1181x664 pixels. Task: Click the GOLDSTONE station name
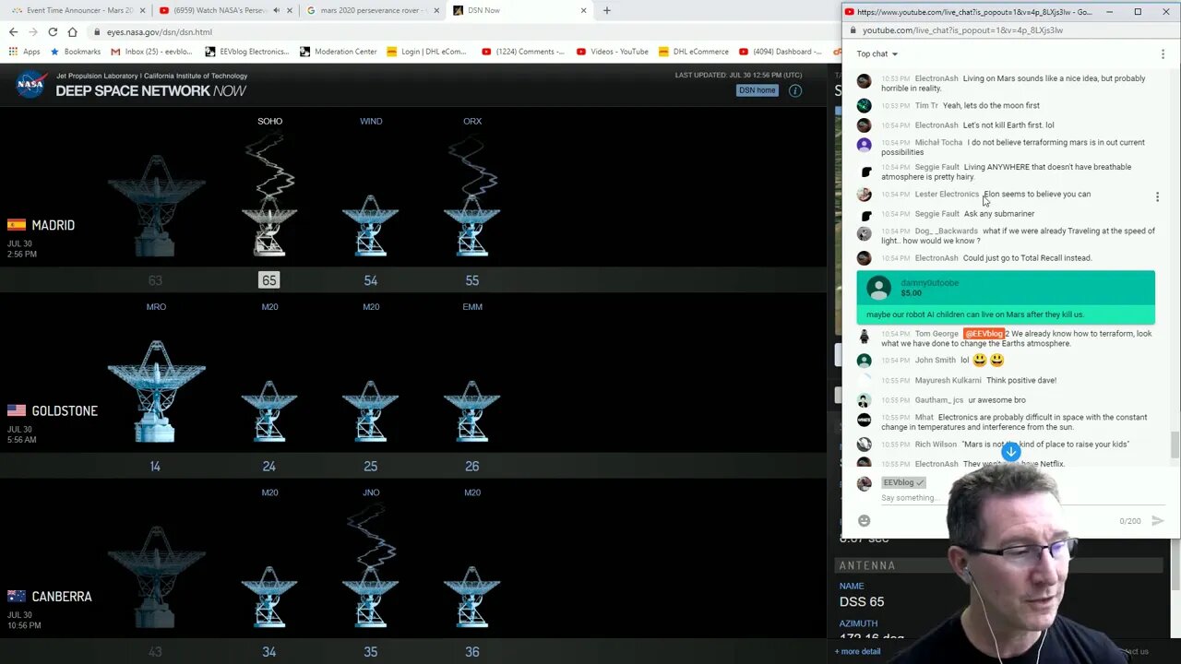[65, 410]
